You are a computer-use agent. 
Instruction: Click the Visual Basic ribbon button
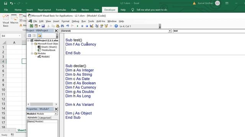[x=6, y=21]
